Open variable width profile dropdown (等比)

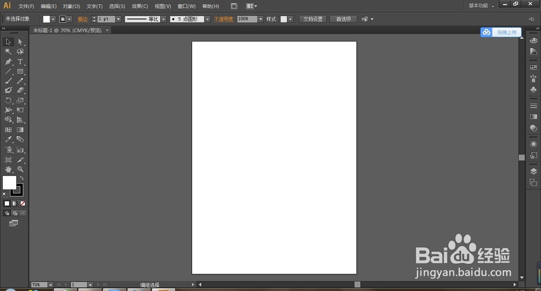[x=164, y=19]
